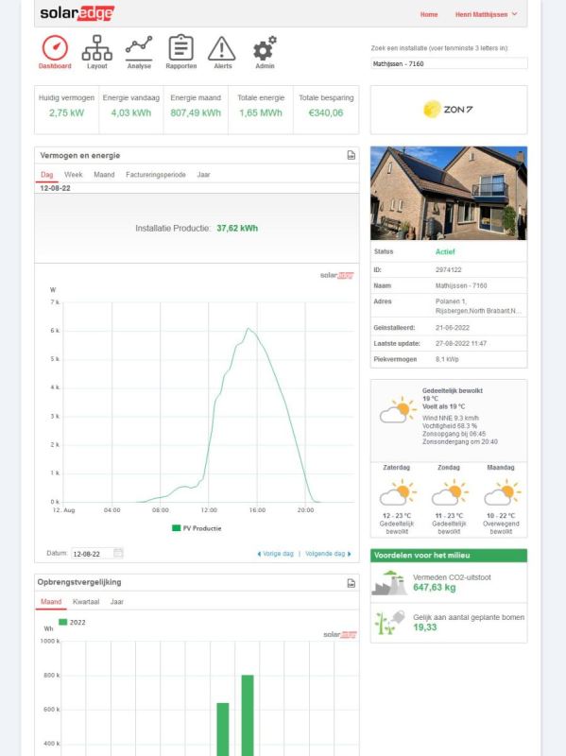The image size is (566, 756).
Task: Click the planted trees watering icon
Action: 389,623
